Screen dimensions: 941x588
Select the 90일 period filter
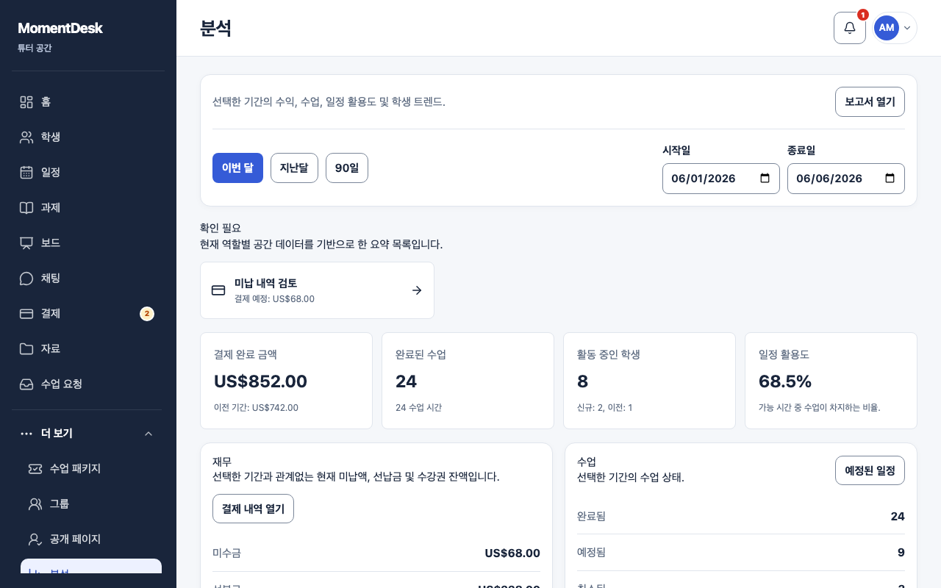click(347, 168)
